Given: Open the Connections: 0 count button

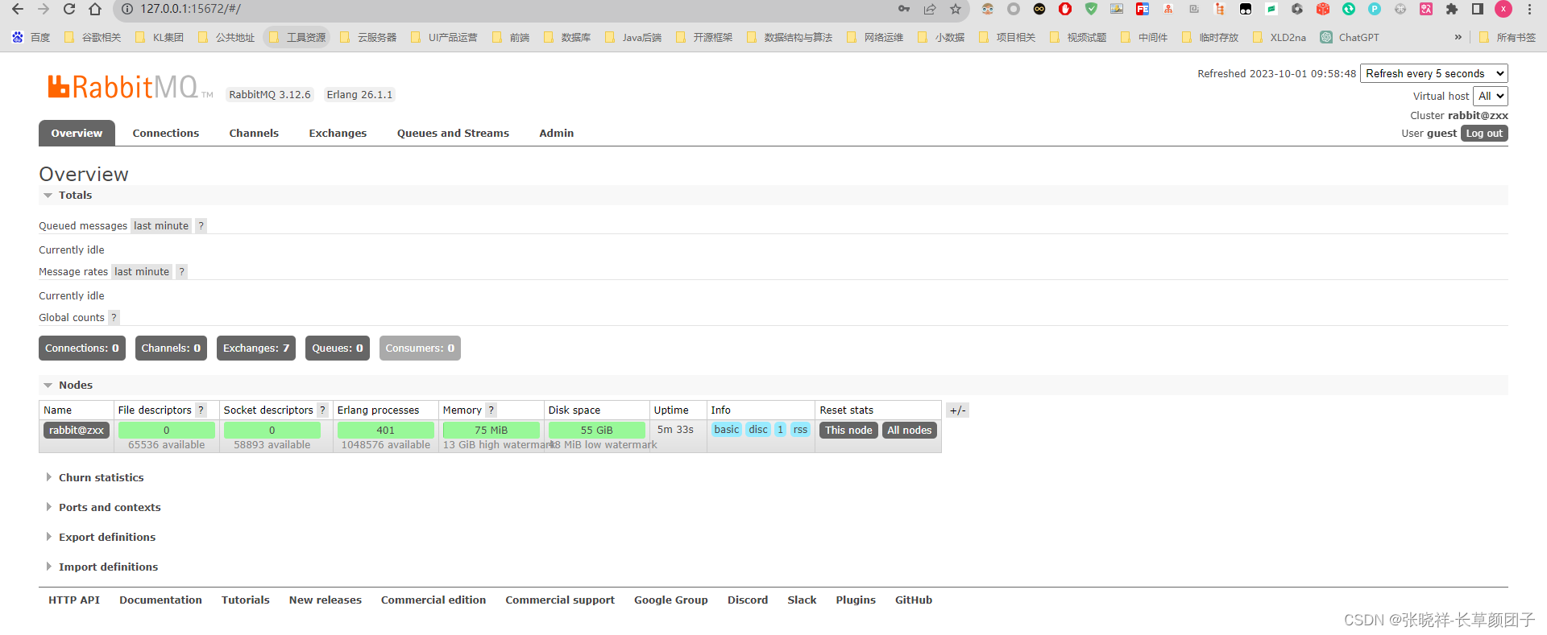Looking at the screenshot, I should pyautogui.click(x=82, y=348).
